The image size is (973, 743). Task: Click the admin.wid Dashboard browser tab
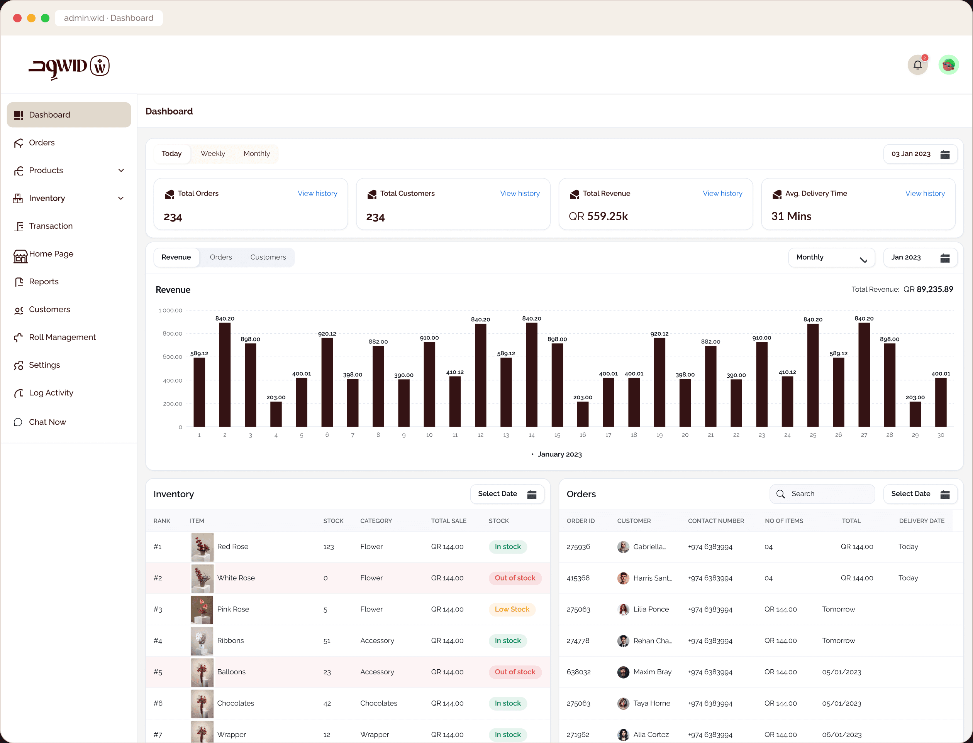coord(109,18)
